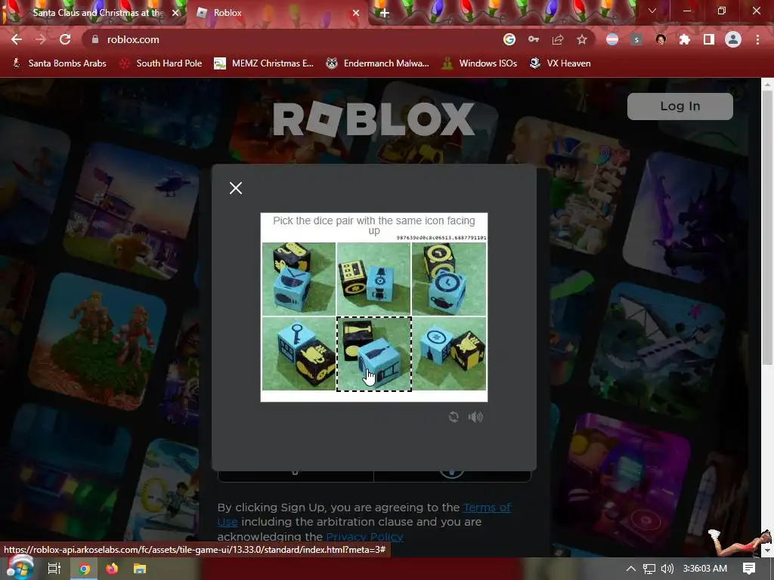This screenshot has width=774, height=580.
Task: Open the Windows ISOs bookmark
Action: 479,63
